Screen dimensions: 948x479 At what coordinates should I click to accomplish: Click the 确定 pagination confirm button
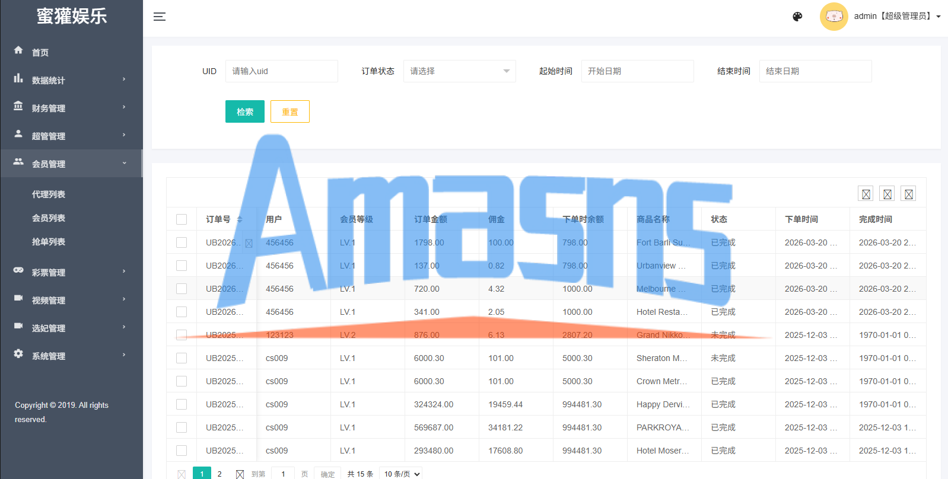point(327,474)
